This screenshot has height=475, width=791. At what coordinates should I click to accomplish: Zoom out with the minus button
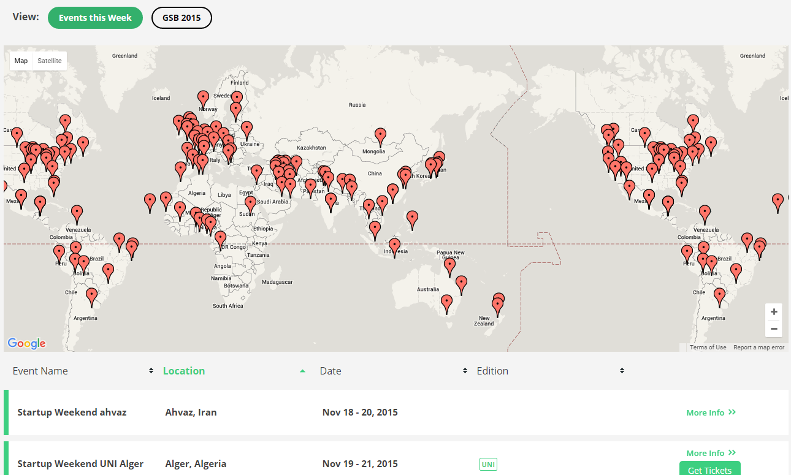click(x=774, y=329)
